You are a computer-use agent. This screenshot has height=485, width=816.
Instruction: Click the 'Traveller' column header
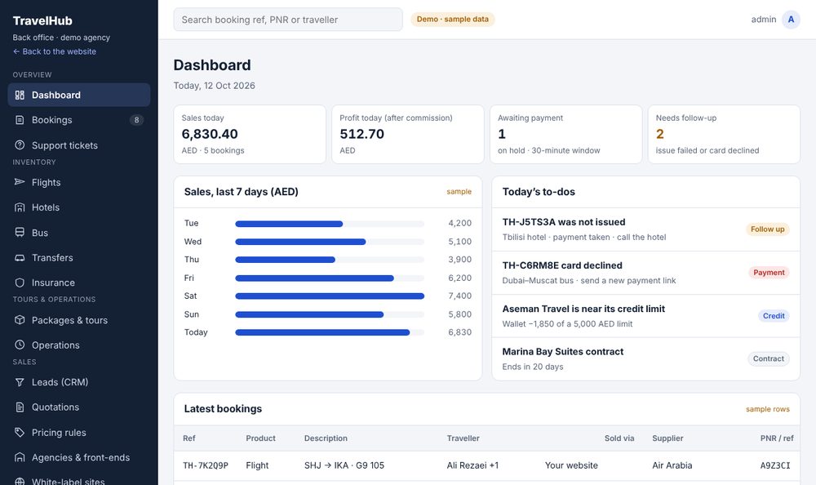(x=463, y=438)
